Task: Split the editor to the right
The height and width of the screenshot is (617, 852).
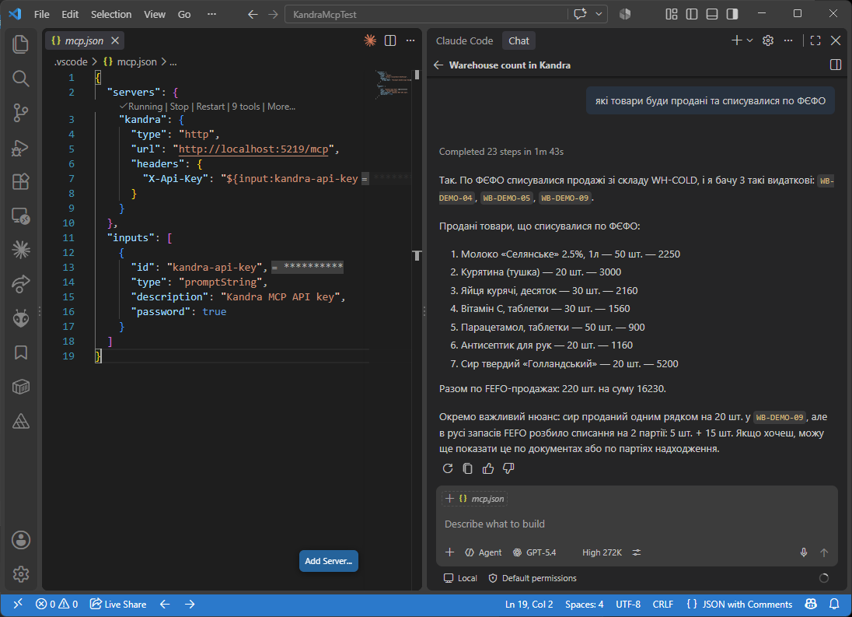Action: (x=390, y=40)
